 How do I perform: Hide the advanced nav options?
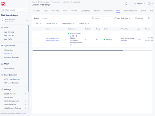click(24, 113)
